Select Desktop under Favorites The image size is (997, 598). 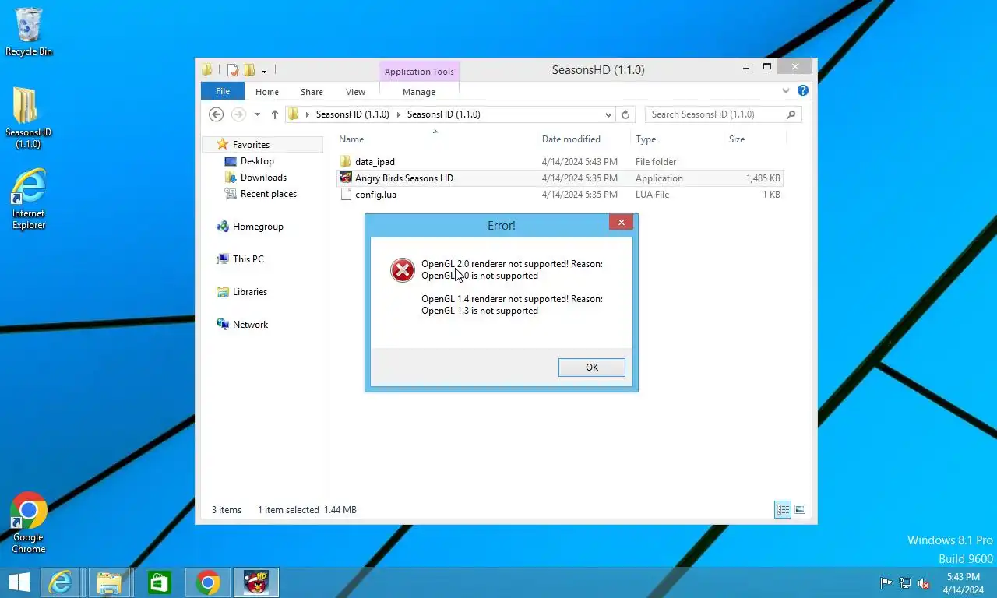257,161
